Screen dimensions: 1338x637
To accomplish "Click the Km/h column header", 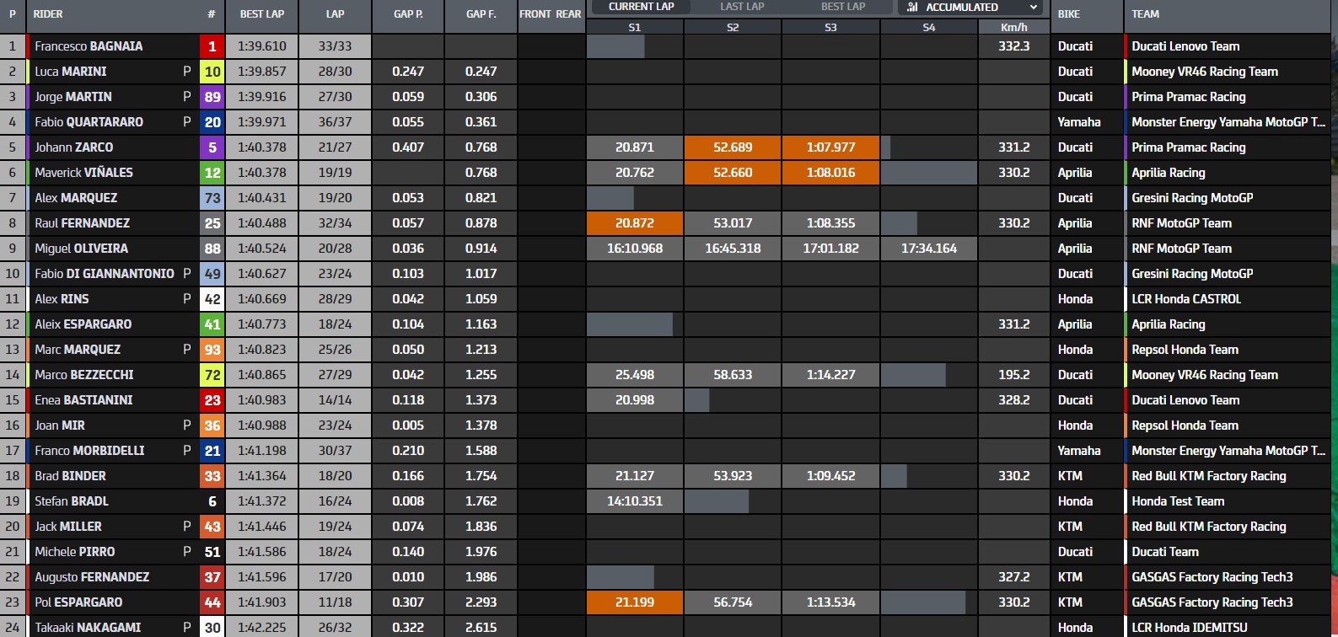I will coord(1013,27).
